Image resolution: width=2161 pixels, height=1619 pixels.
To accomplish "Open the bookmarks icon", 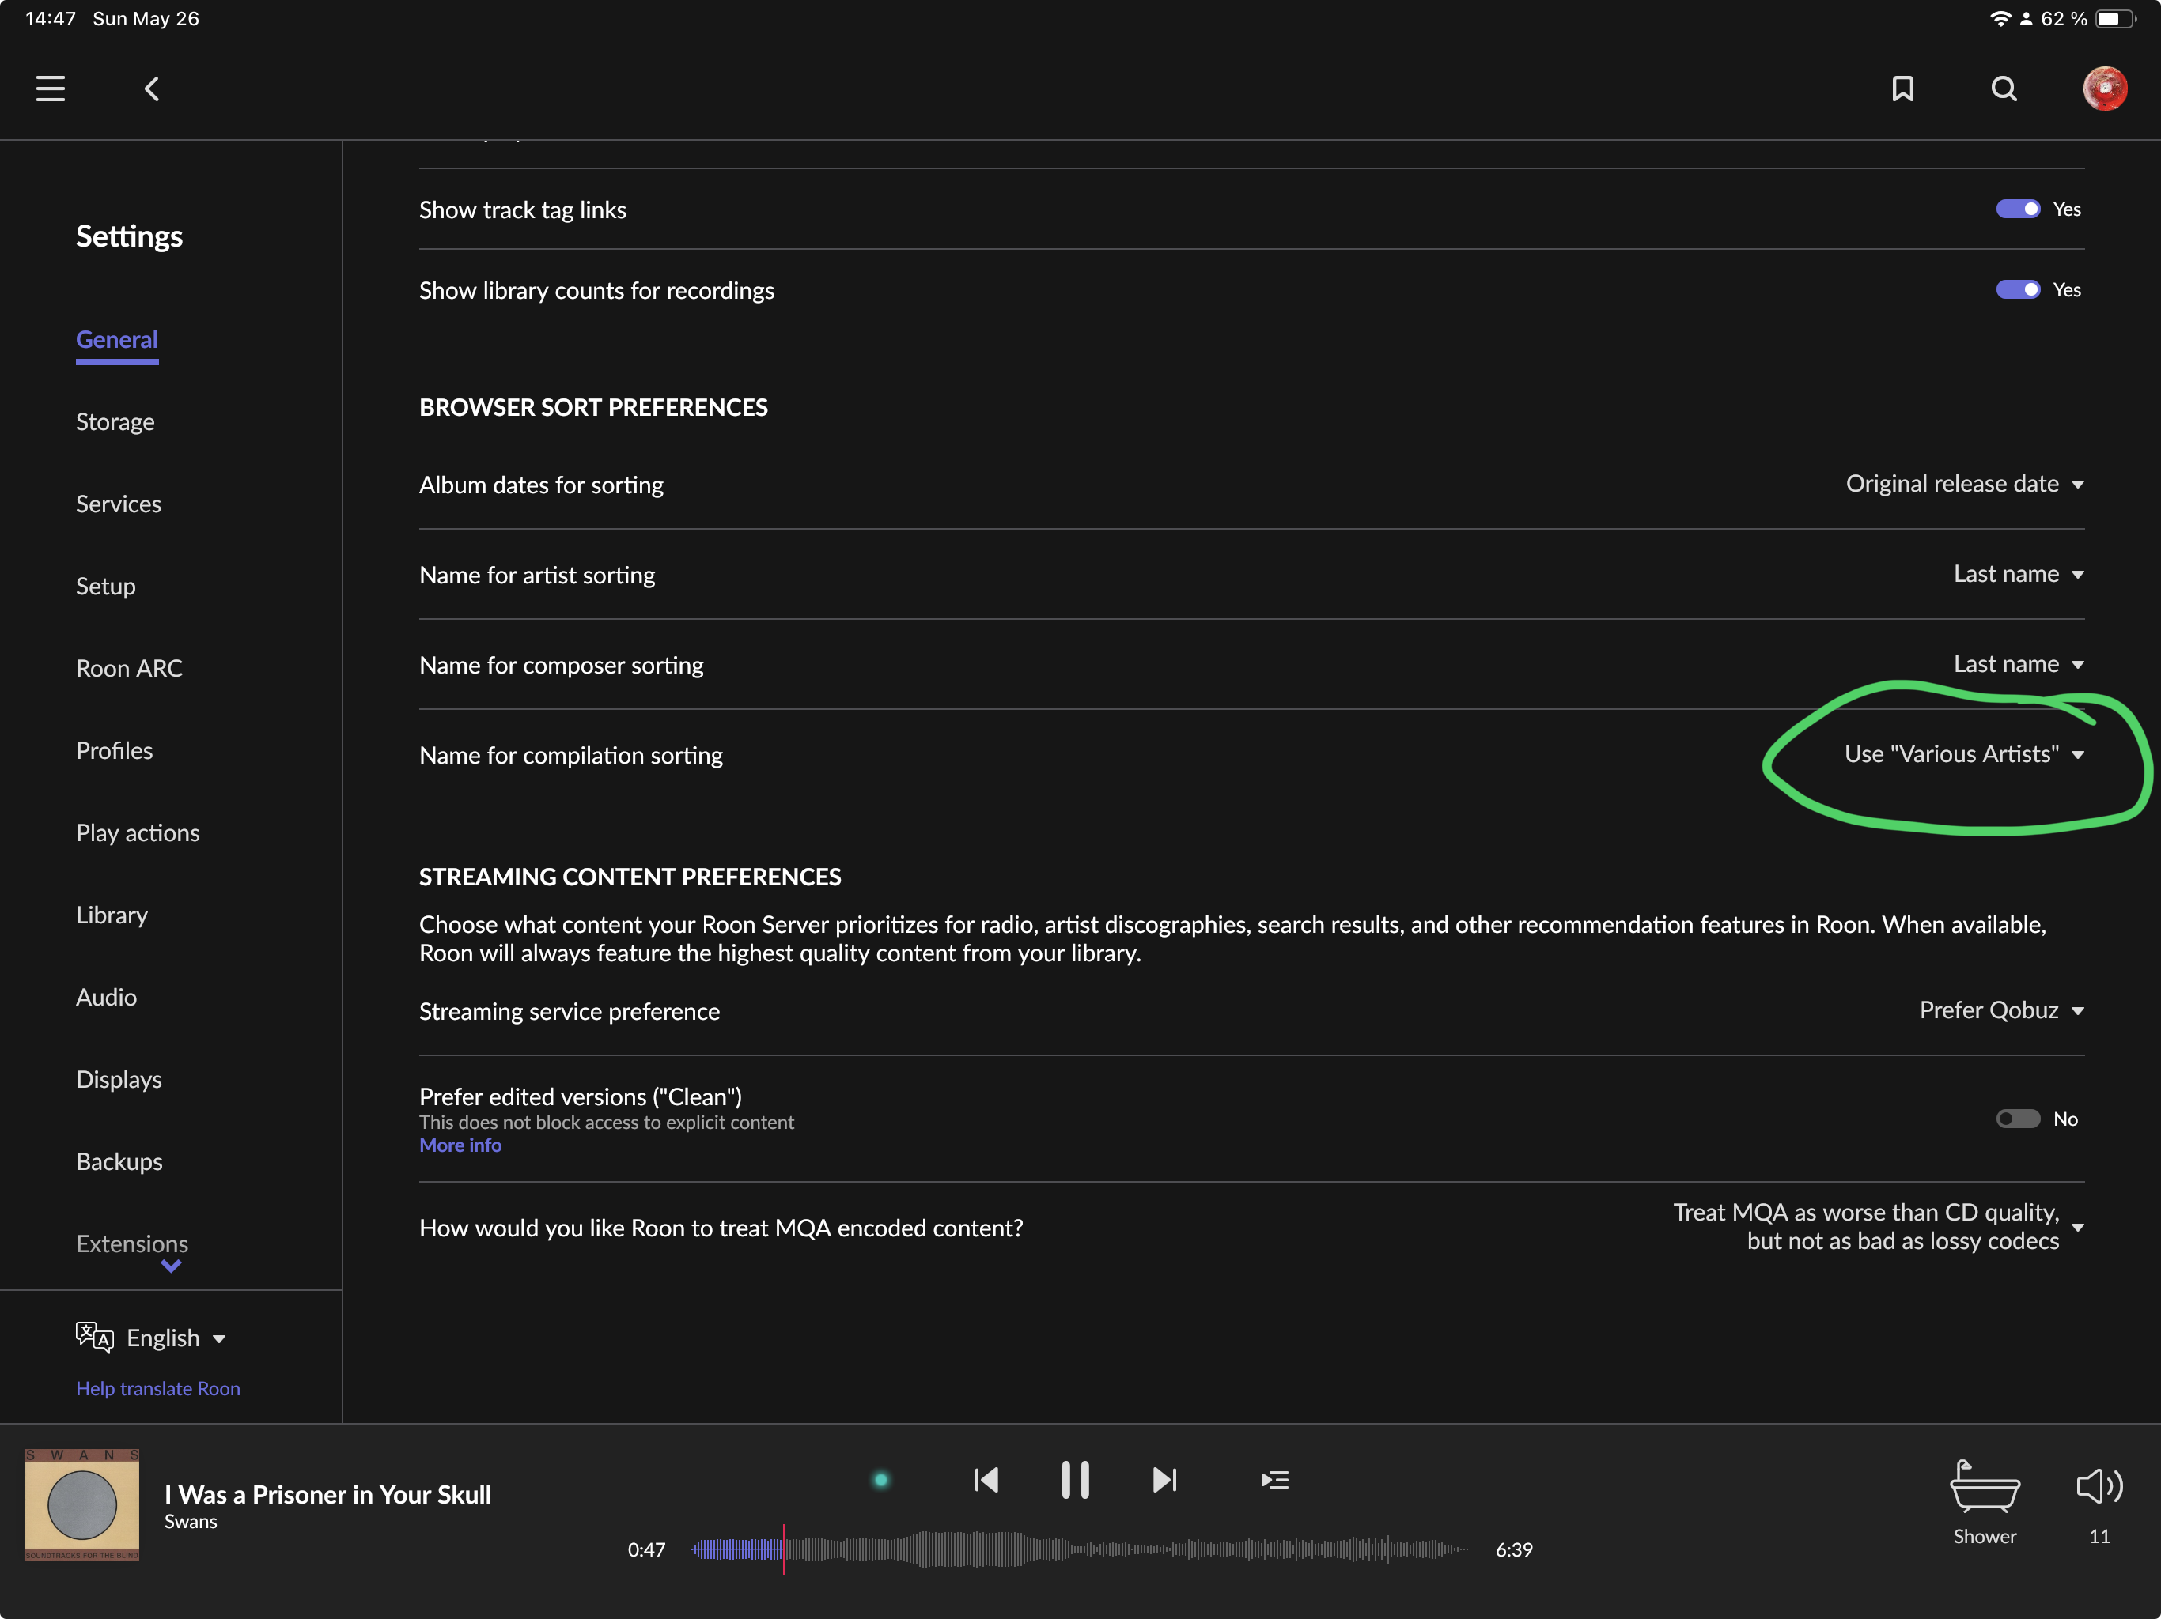I will click(x=1902, y=89).
